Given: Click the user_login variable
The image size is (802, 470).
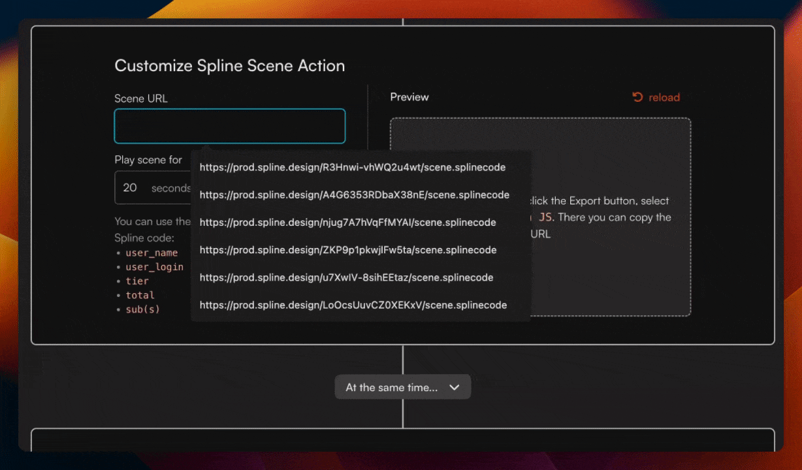Looking at the screenshot, I should coord(154,267).
